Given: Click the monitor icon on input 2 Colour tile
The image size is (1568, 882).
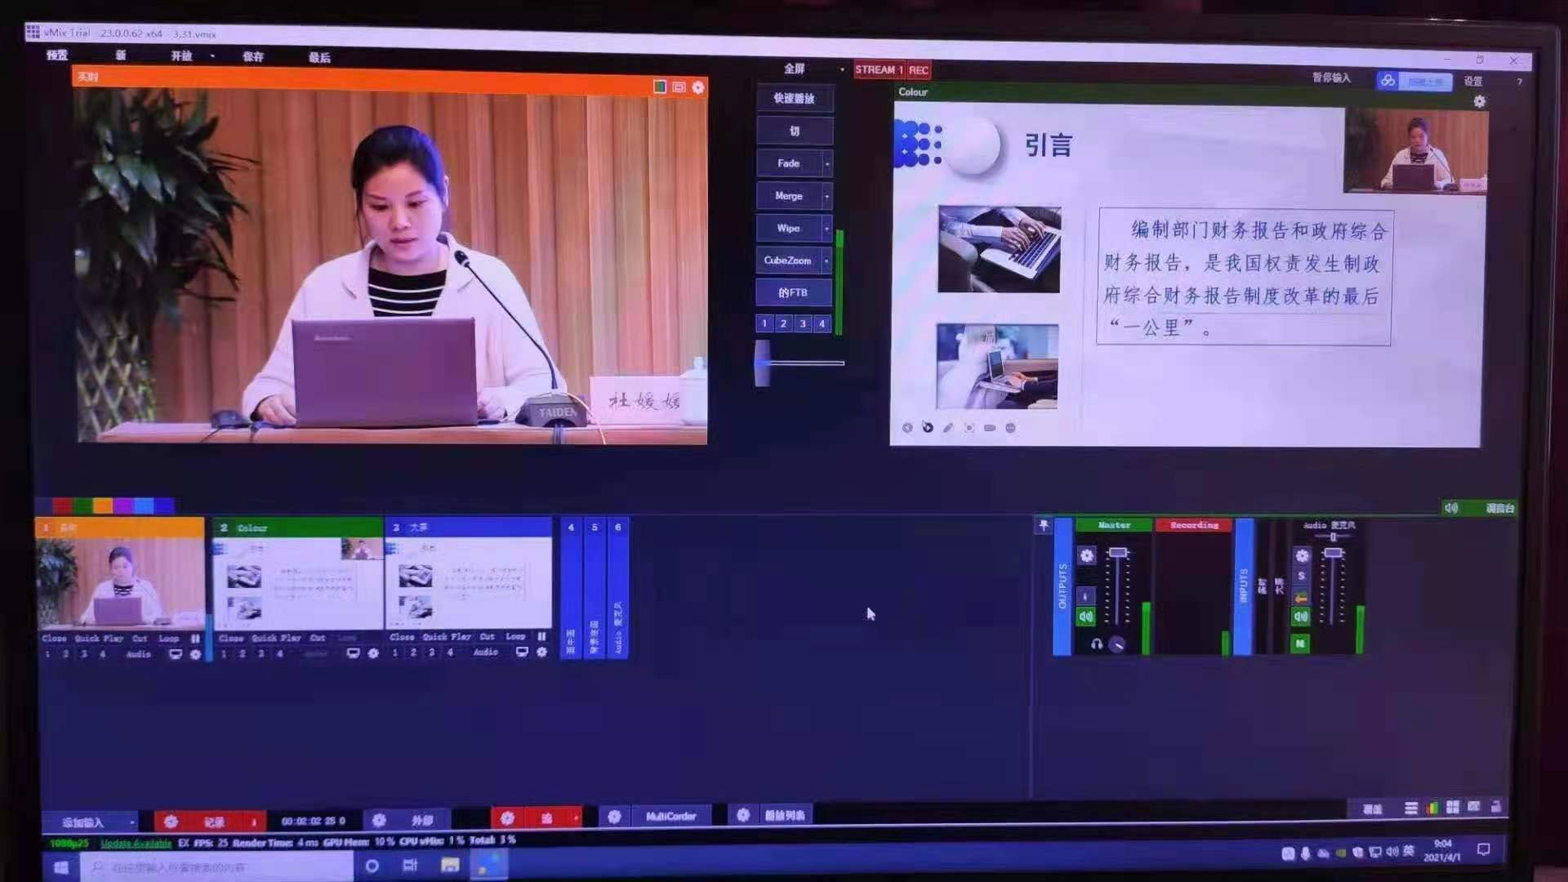Looking at the screenshot, I should (x=353, y=653).
